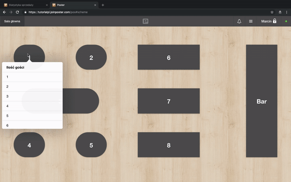
Task: Click the Ilość gości popup header
Action: (x=32, y=67)
